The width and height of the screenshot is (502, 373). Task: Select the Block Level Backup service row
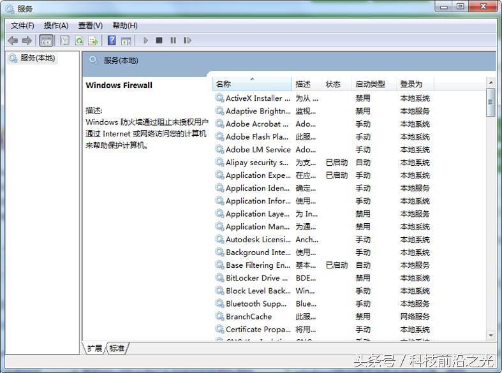click(323, 291)
